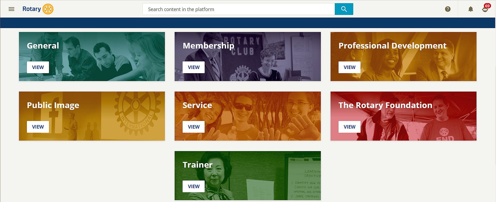This screenshot has width=496, height=202.
Task: View the Professional Development category
Action: [349, 67]
